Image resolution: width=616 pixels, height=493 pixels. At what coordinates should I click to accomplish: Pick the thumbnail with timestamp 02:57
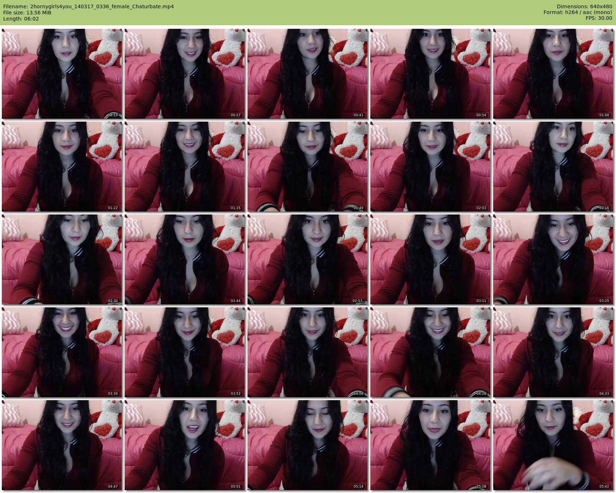(308, 259)
